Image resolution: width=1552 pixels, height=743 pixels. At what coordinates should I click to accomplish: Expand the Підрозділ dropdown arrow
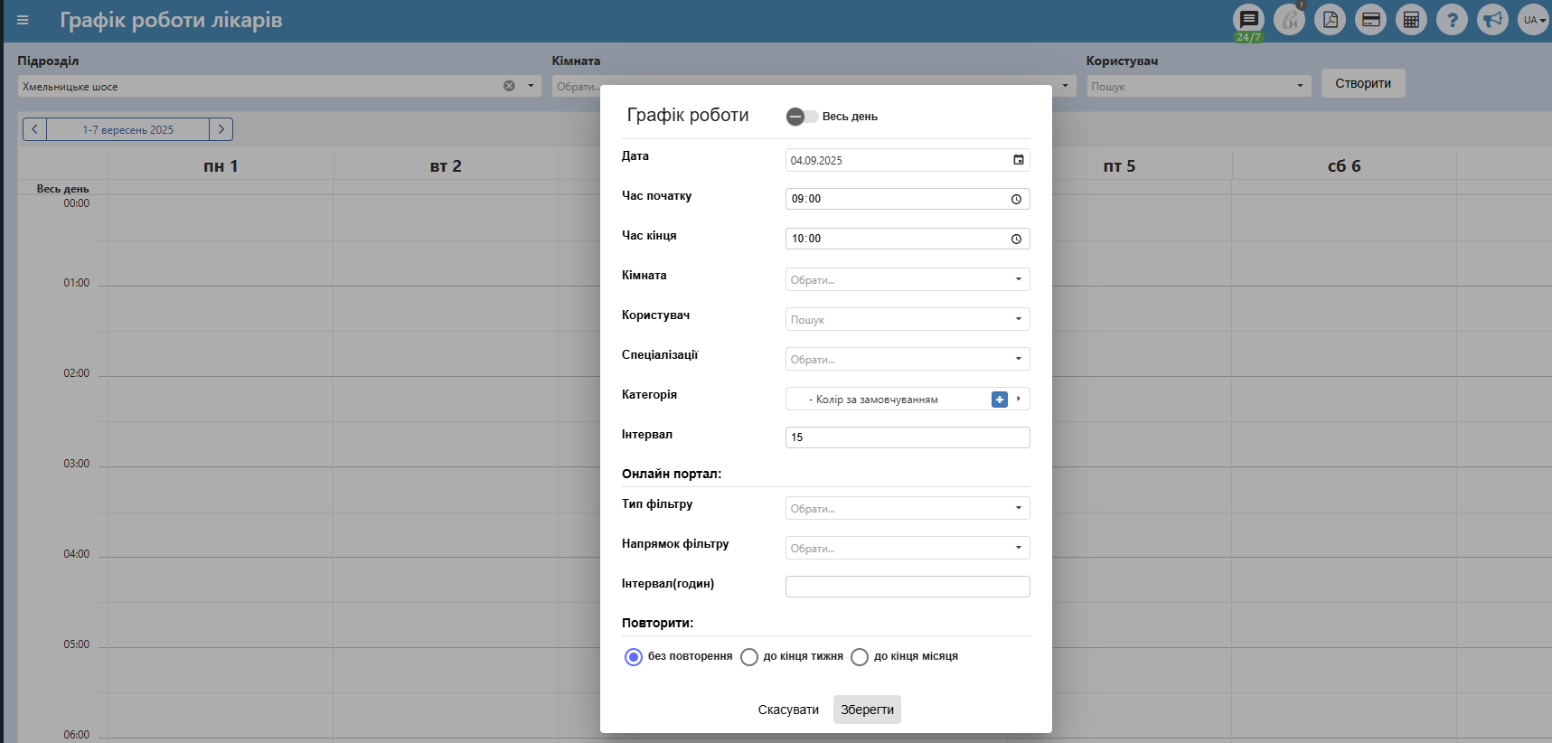pyautogui.click(x=531, y=86)
